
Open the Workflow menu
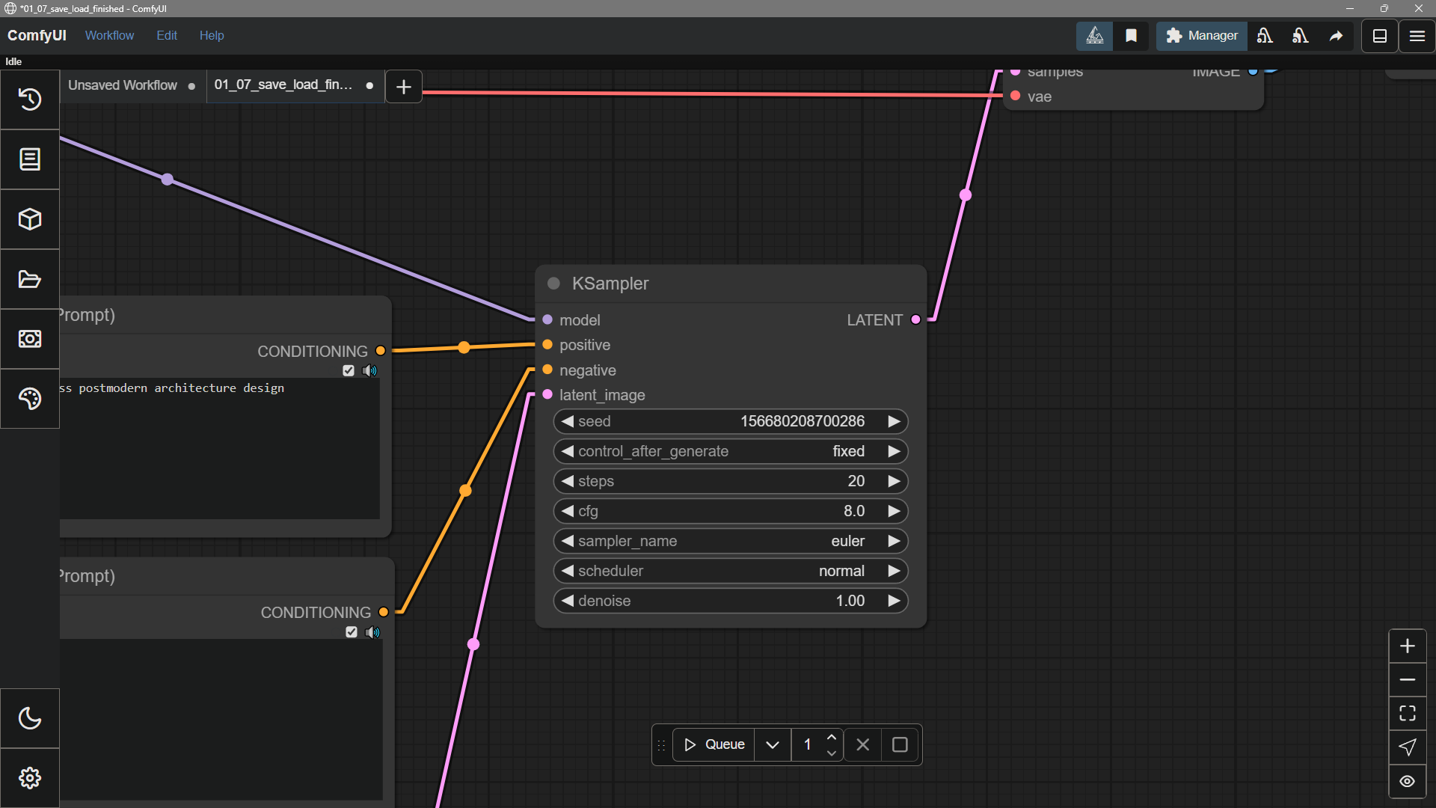coord(109,35)
